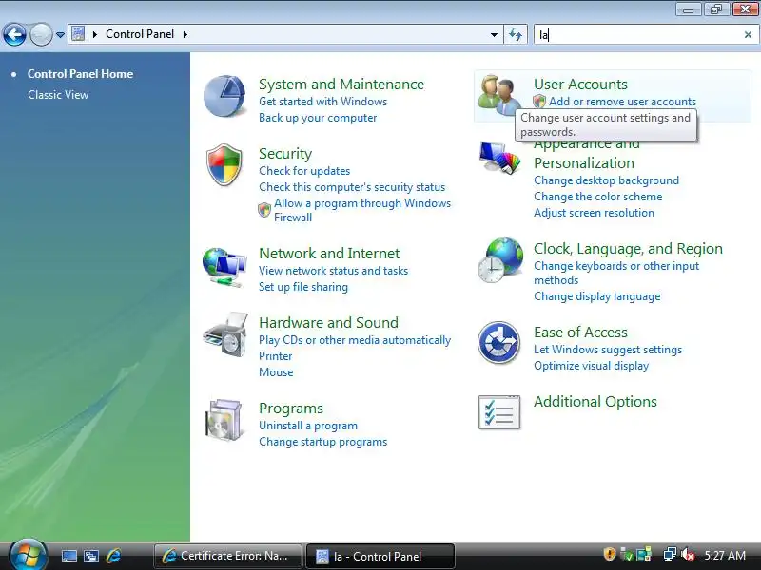Click the Programs software box icon
The height and width of the screenshot is (570, 761).
(x=224, y=420)
